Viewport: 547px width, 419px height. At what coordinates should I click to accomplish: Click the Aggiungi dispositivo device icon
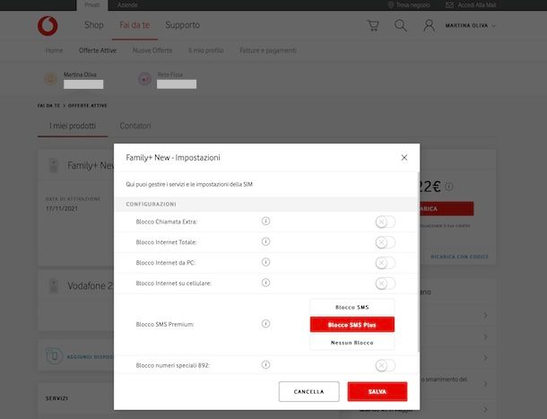54,356
